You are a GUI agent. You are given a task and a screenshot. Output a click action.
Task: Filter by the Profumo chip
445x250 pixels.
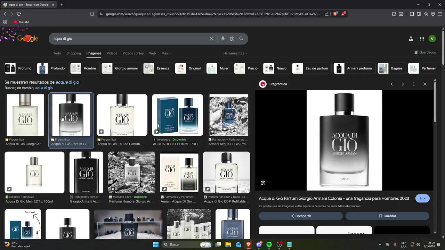click(x=19, y=68)
